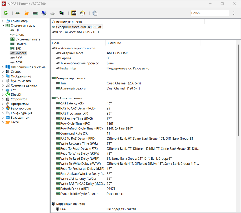Select Южный мост: AMD K19.7 FCH device
The image size is (241, 213).
point(77,32)
